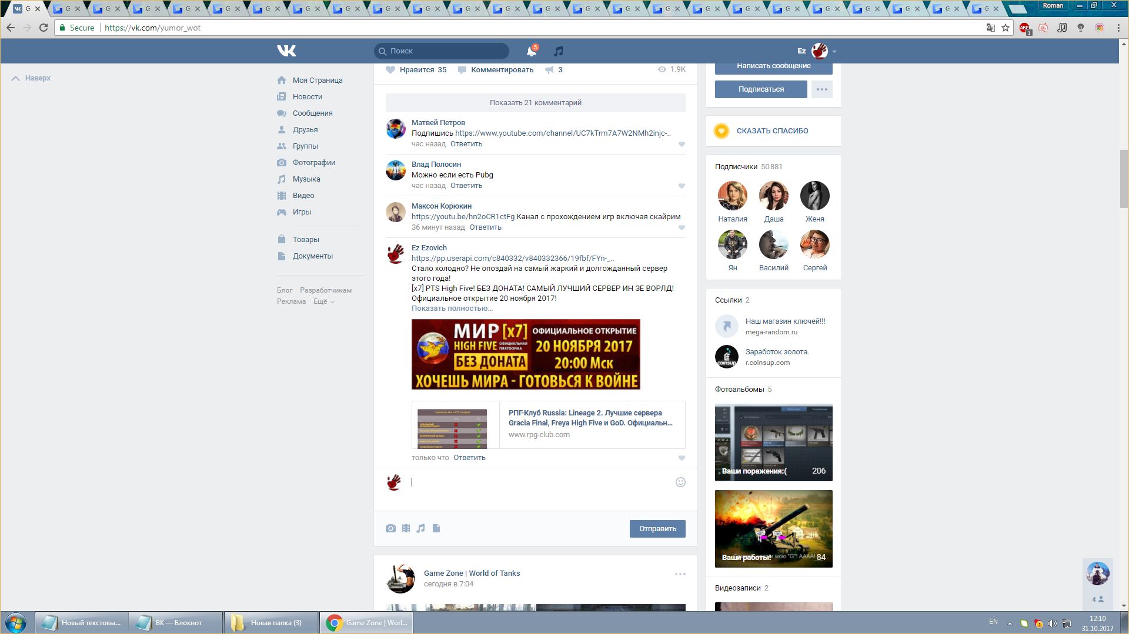Open Сообщения in sidebar
This screenshot has width=1129, height=634.
(313, 113)
